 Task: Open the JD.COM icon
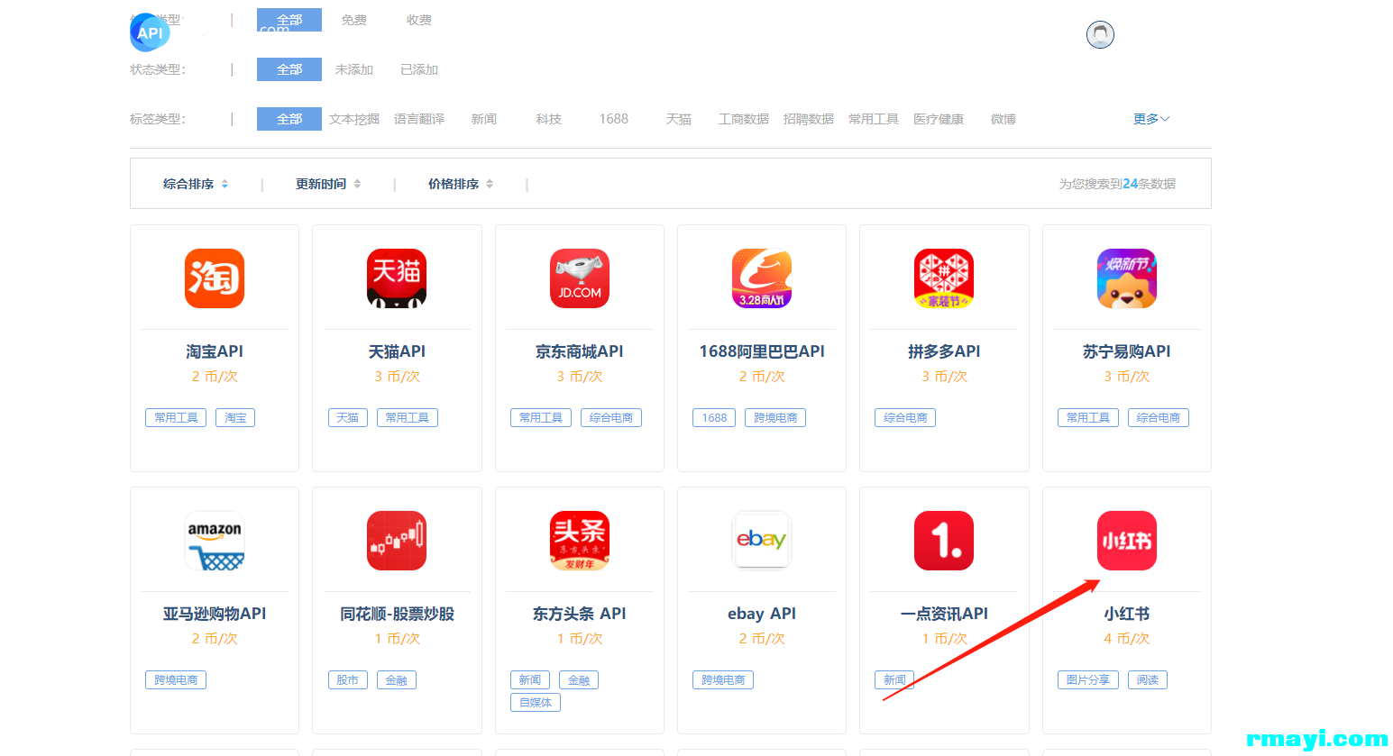pyautogui.click(x=580, y=278)
